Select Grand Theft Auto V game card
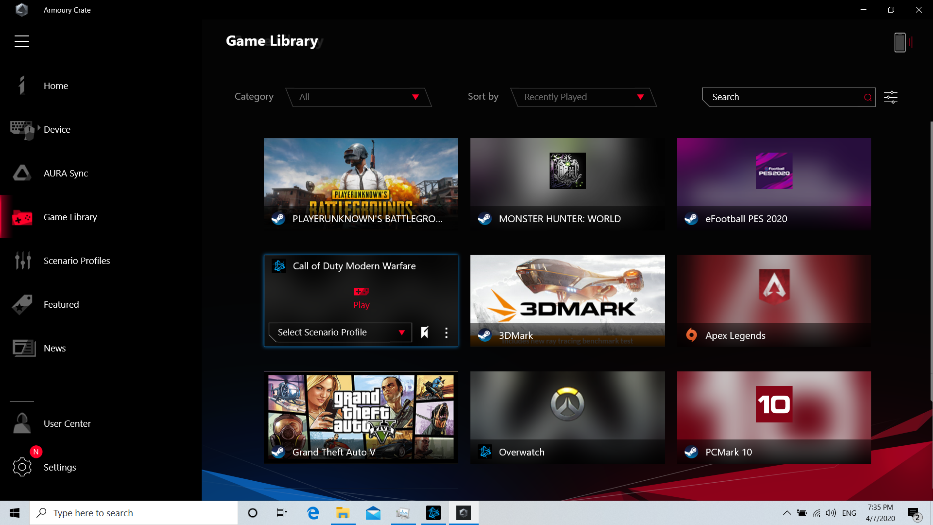 click(361, 417)
